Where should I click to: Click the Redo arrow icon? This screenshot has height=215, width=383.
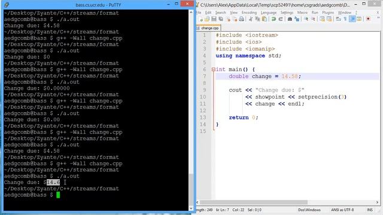point(281,19)
